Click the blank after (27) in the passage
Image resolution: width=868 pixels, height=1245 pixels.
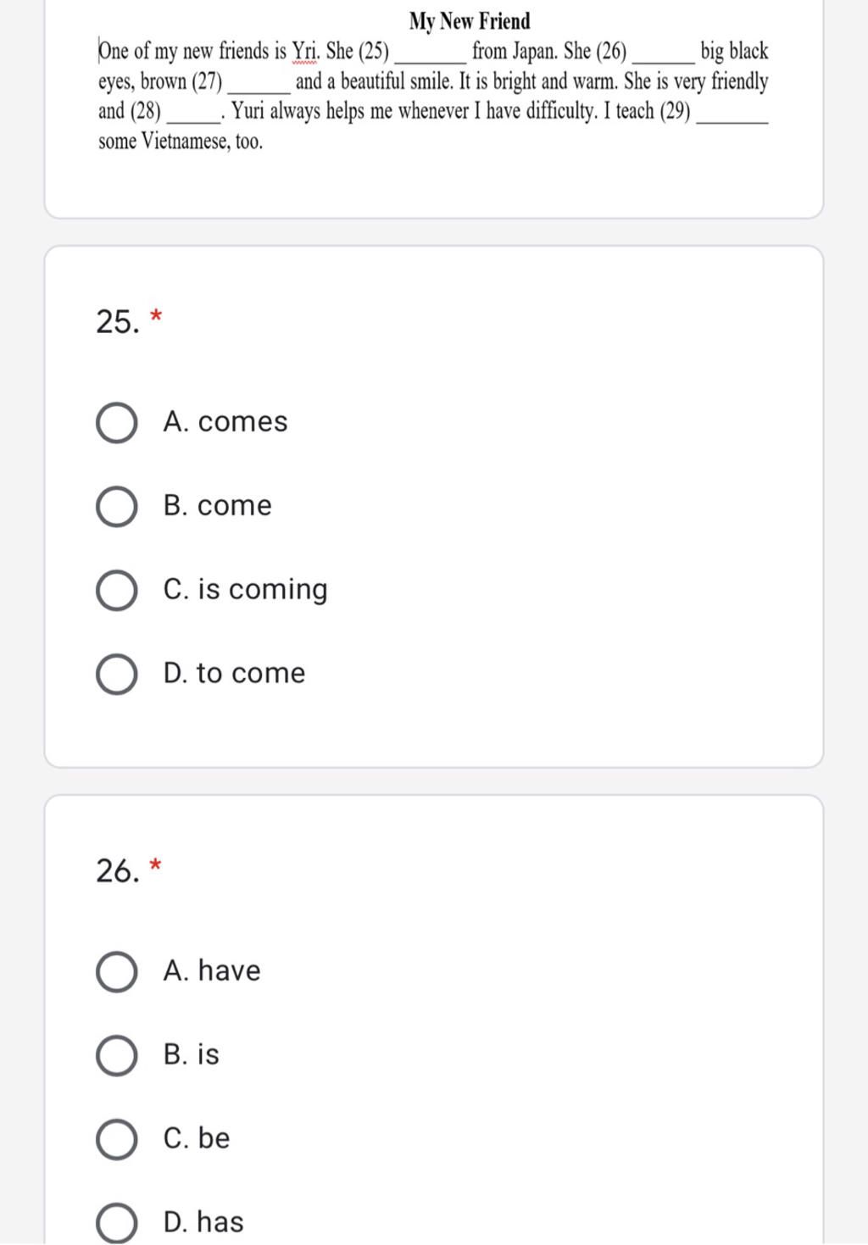click(259, 85)
